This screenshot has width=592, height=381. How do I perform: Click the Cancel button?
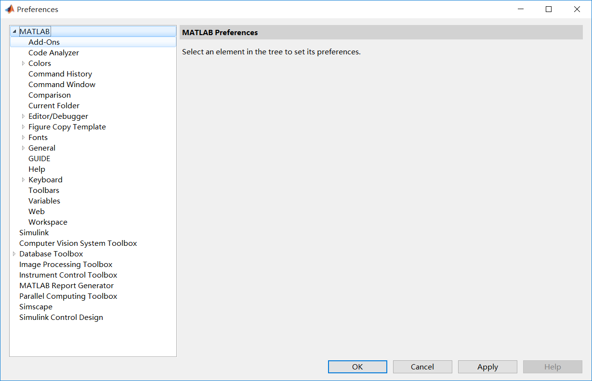coord(422,367)
